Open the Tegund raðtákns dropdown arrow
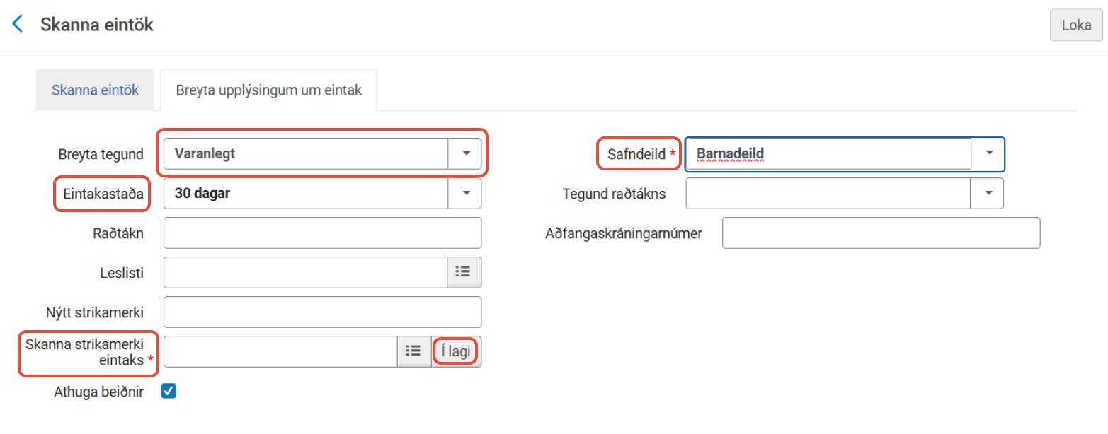 coord(988,193)
